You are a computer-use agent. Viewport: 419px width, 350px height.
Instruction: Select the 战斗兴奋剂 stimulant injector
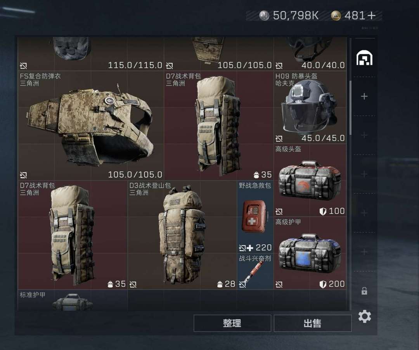255,271
